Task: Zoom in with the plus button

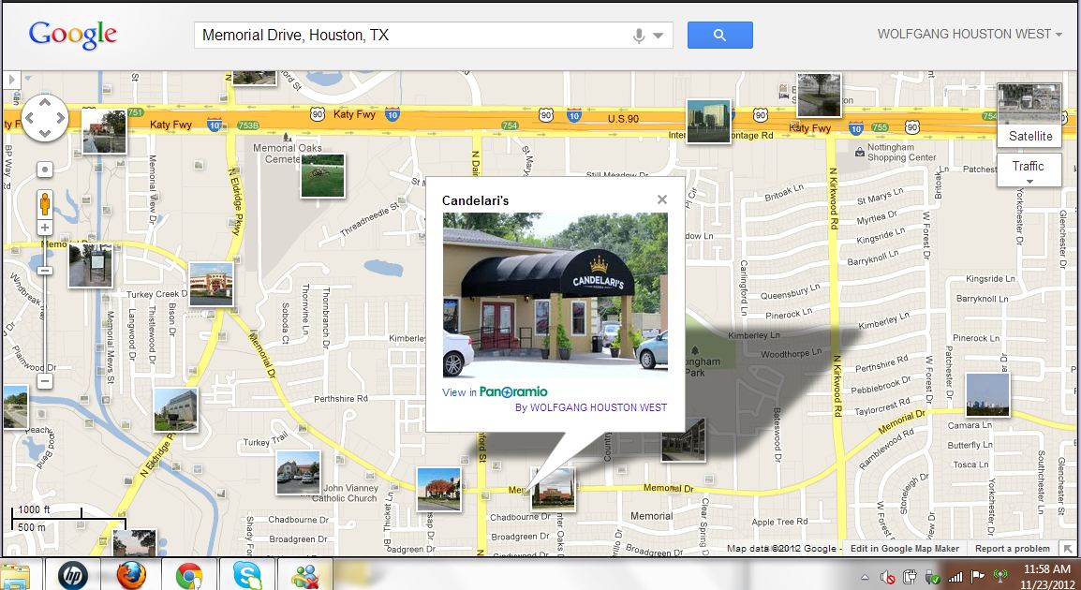Action: click(x=45, y=228)
